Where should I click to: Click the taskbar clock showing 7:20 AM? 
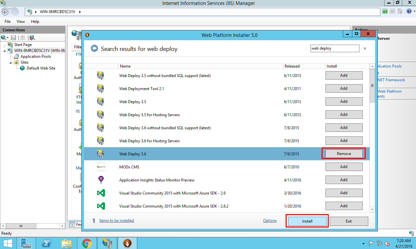click(x=403, y=243)
